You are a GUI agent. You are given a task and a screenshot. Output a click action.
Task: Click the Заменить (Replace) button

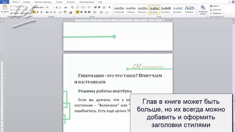pyautogui.click(x=216, y=10)
